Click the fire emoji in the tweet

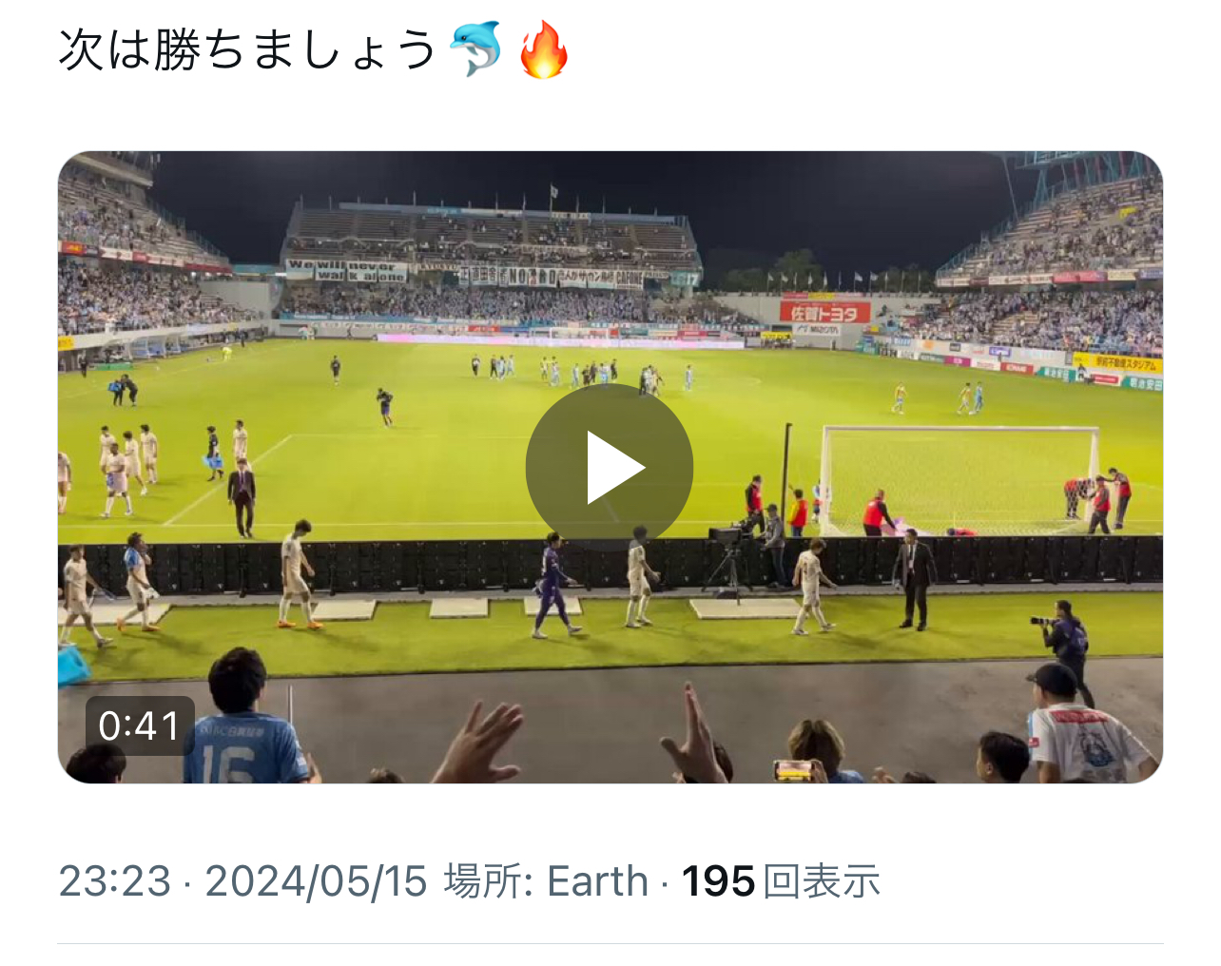(544, 48)
